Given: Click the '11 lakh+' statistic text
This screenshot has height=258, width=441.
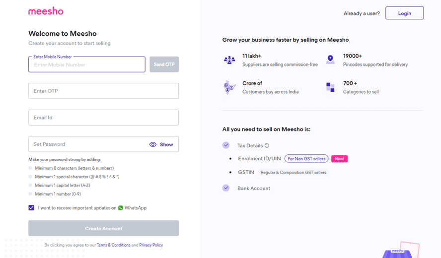Looking at the screenshot, I should click(x=252, y=56).
